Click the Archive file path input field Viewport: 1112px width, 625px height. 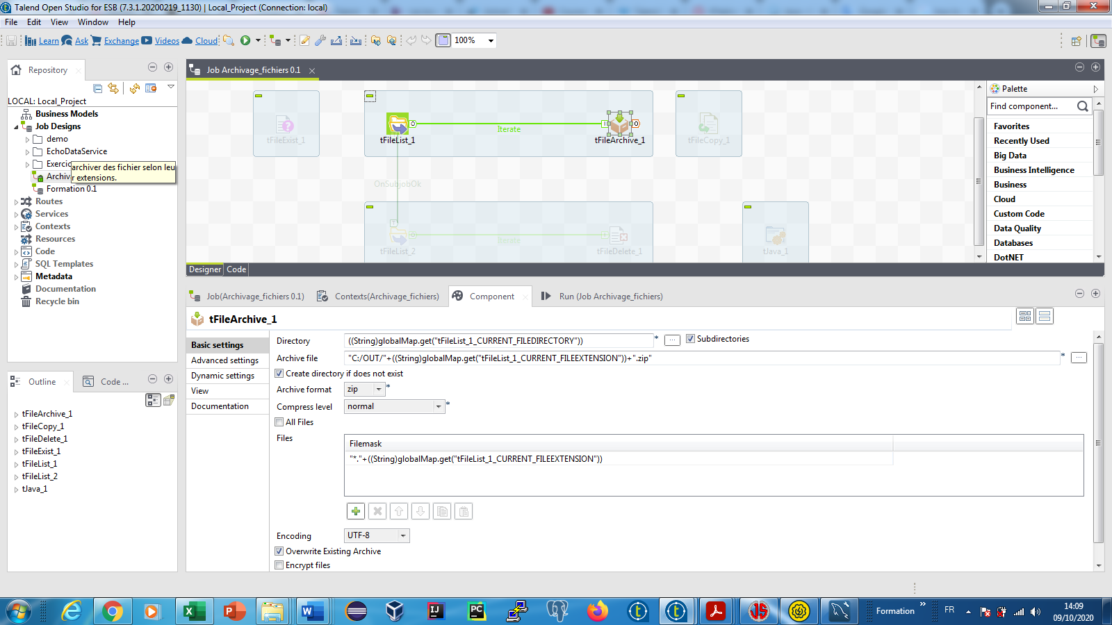coord(702,358)
